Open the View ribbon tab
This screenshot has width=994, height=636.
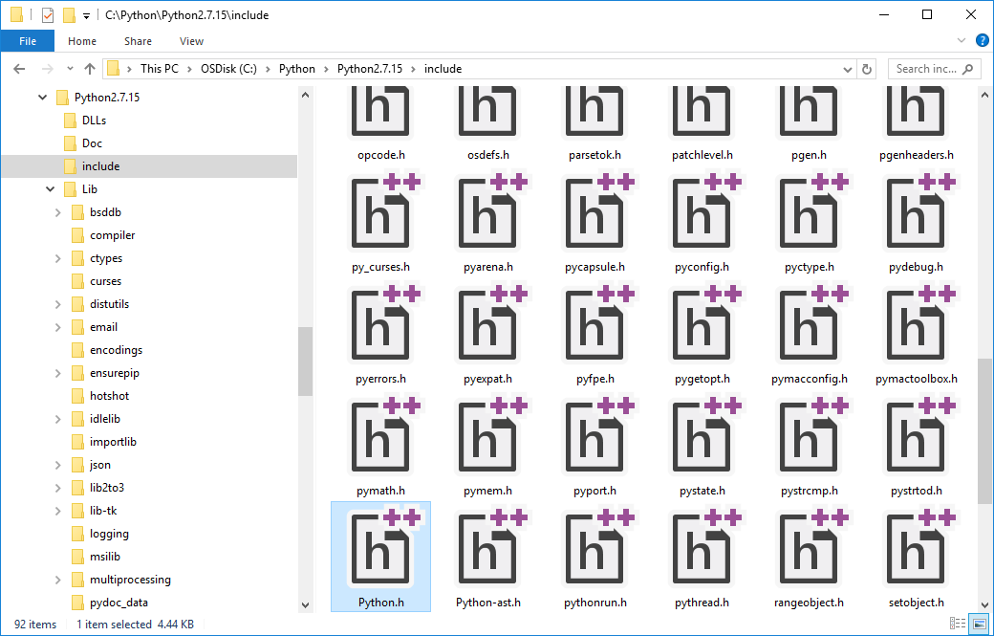[191, 41]
